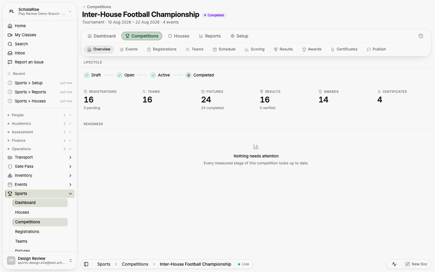Screen dimensions: 435x272
Task: Click the Open lifecycle checkmark
Action: (120, 75)
